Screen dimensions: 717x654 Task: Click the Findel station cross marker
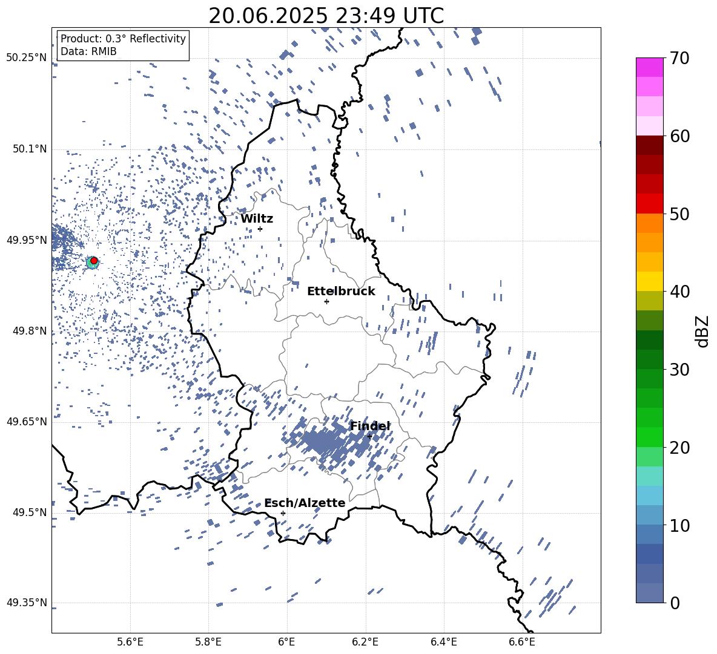pos(369,437)
